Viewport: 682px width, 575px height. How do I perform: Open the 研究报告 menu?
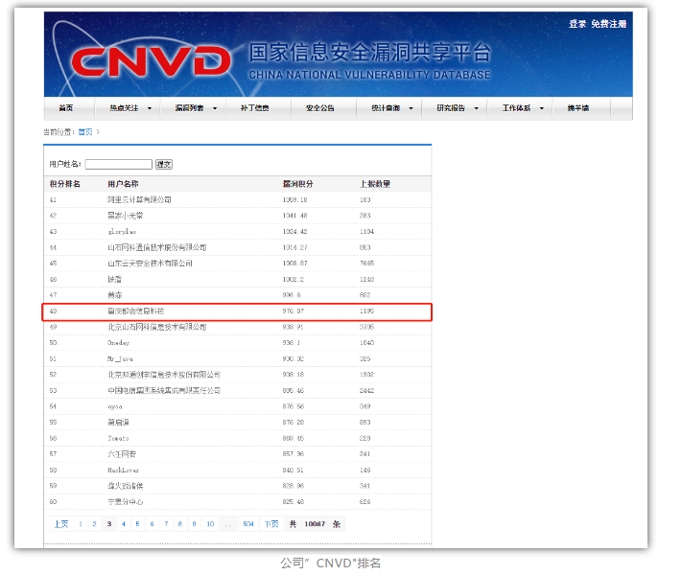(451, 108)
